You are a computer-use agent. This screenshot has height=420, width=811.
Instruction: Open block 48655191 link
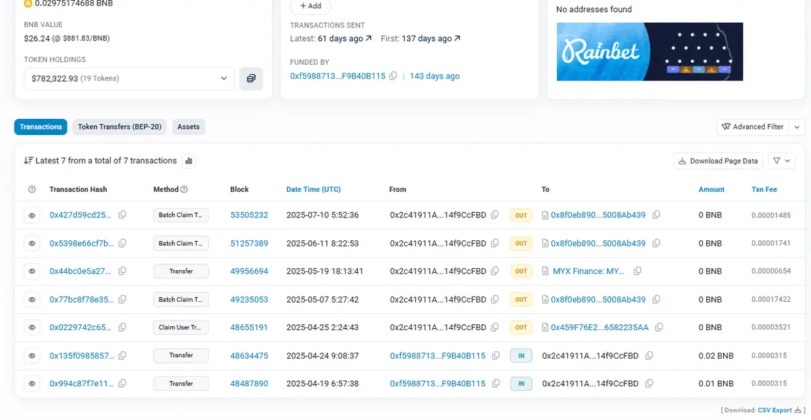pyautogui.click(x=249, y=327)
